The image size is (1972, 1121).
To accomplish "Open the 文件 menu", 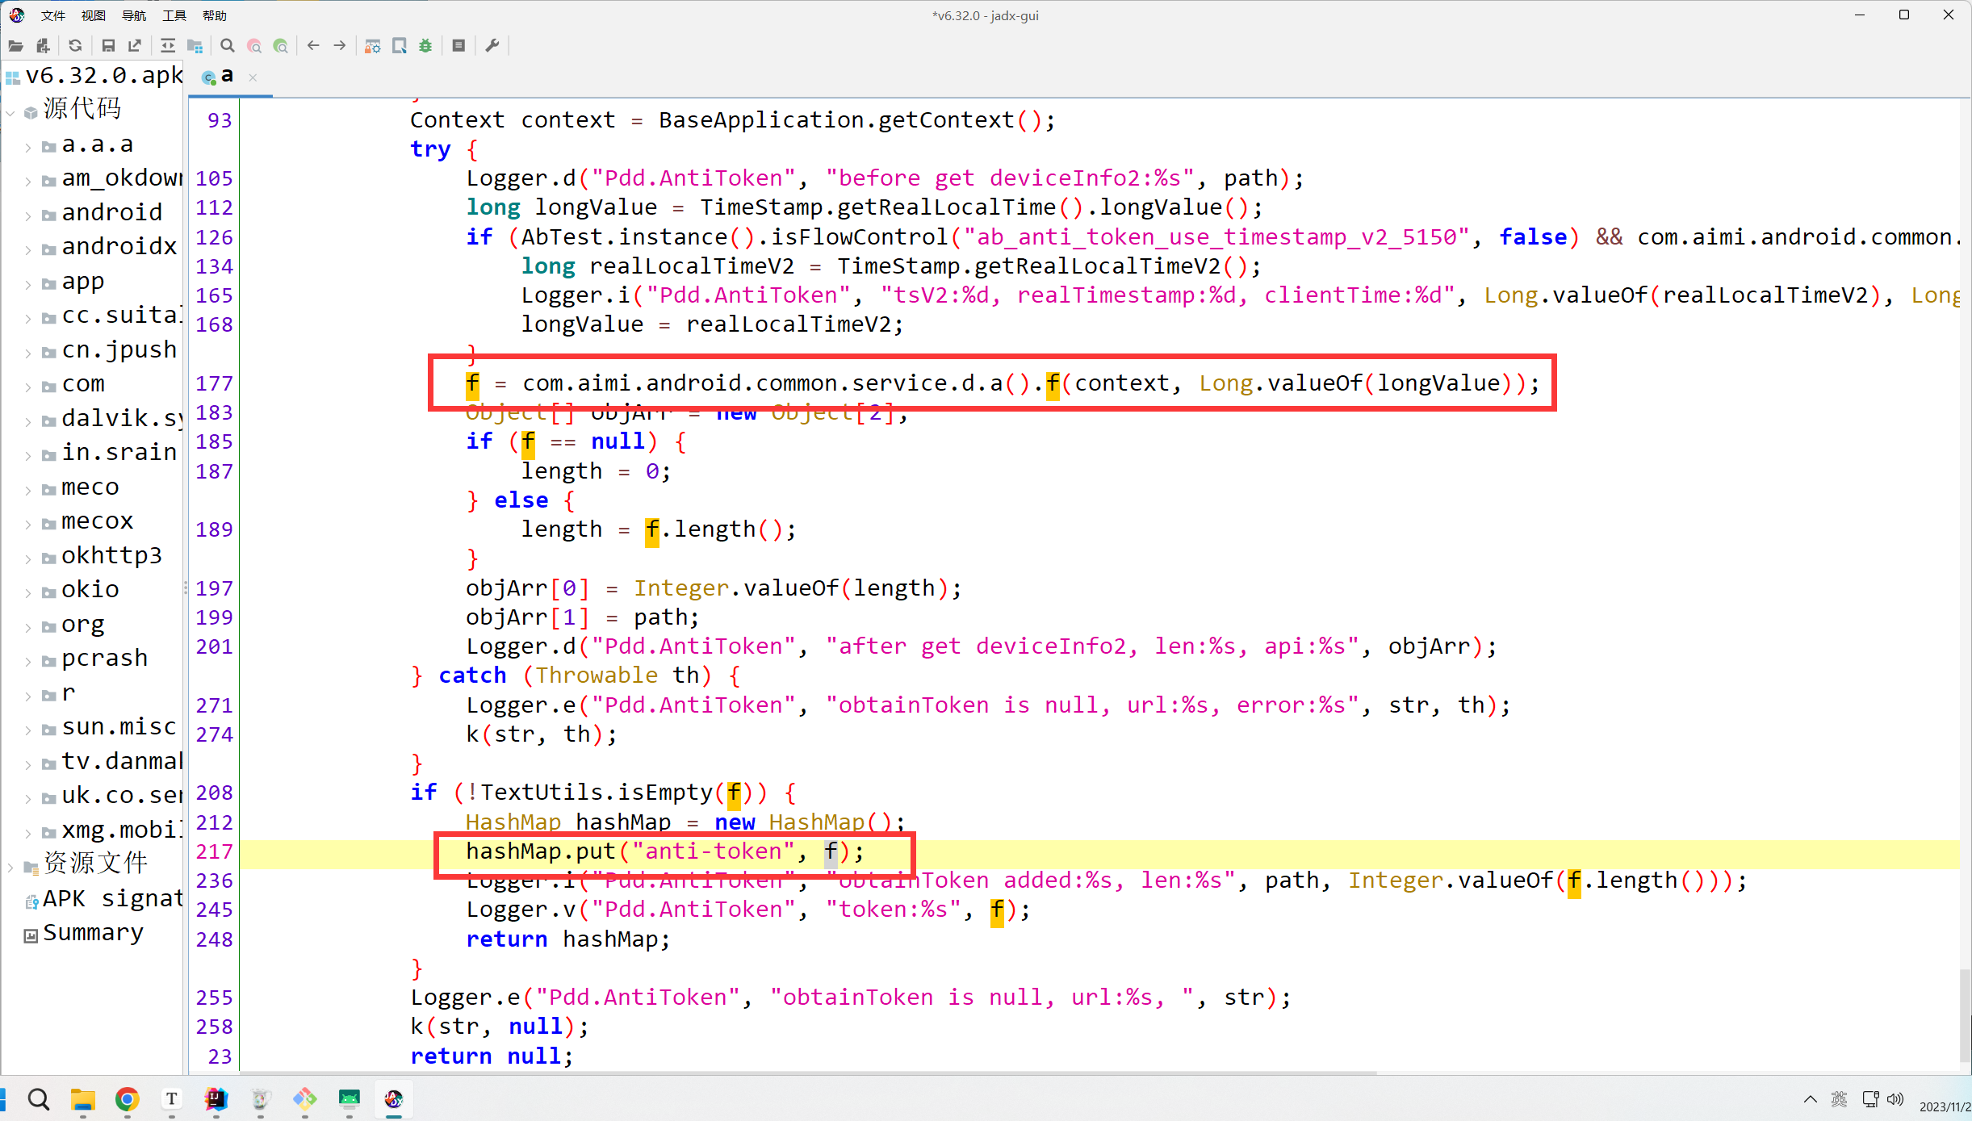I will [x=53, y=15].
